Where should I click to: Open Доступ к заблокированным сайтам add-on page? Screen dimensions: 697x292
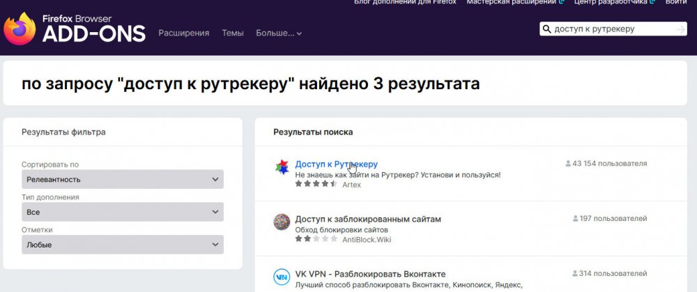tap(367, 219)
